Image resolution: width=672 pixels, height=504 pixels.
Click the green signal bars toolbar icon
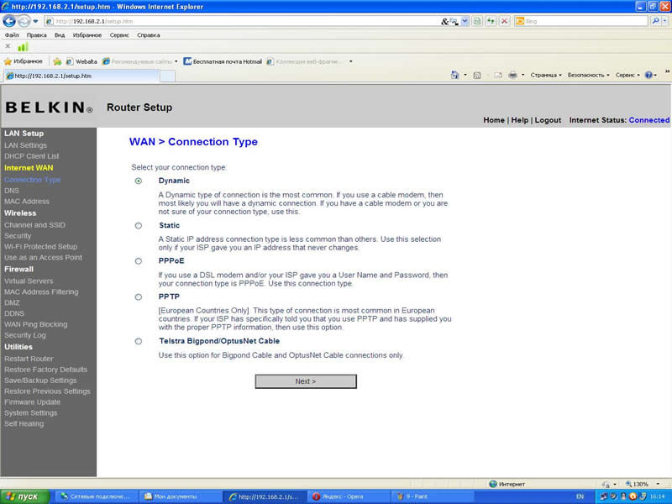pyautogui.click(x=23, y=46)
